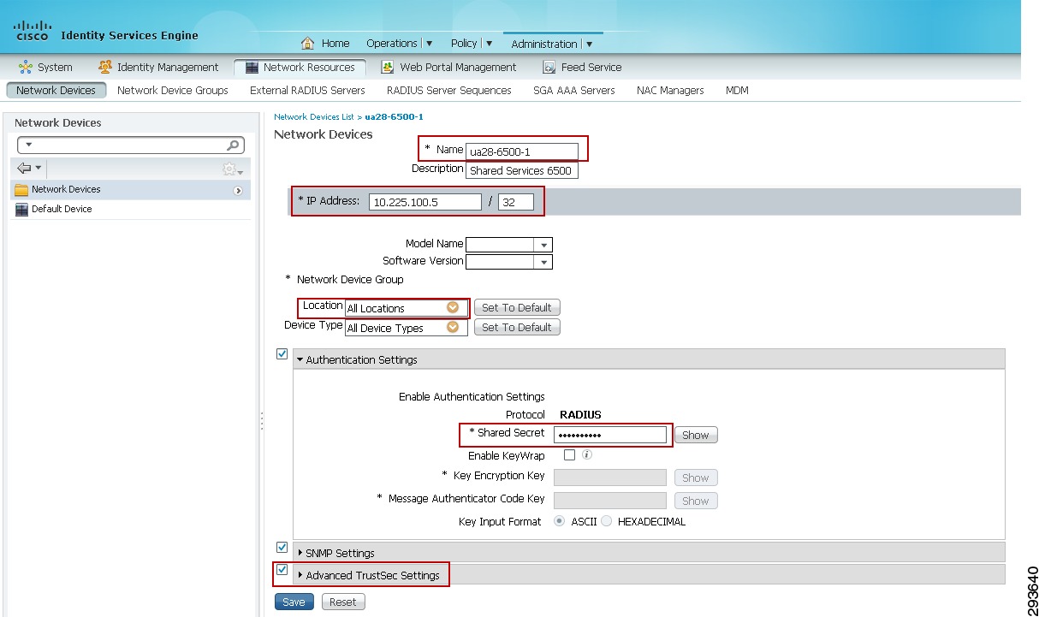Click the search magnifier icon in sidebar
The image size is (1039, 617).
[x=233, y=145]
